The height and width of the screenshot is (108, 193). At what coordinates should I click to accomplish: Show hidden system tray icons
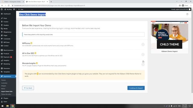164,106
